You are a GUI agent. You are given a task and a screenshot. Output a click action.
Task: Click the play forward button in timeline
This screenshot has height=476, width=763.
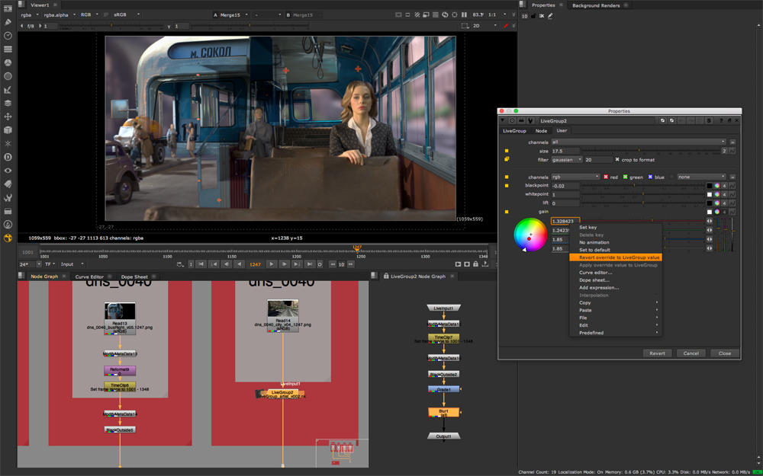click(x=271, y=264)
